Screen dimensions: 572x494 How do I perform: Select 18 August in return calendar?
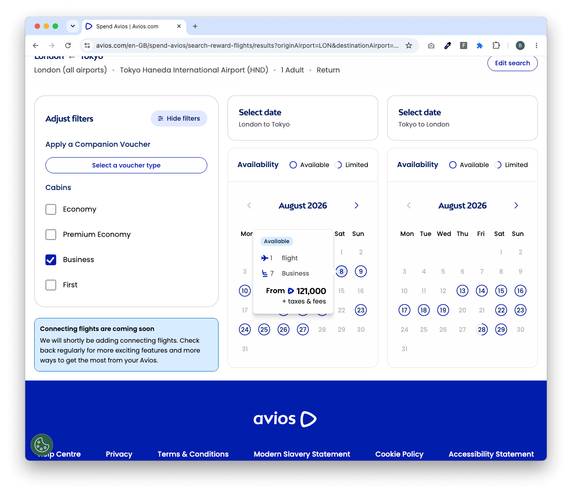(x=424, y=310)
